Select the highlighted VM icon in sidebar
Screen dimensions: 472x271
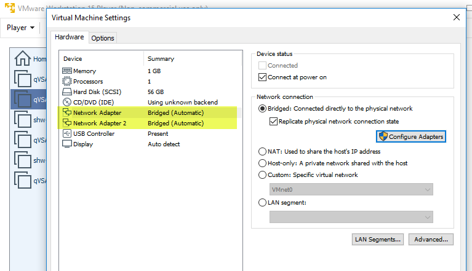click(23, 99)
